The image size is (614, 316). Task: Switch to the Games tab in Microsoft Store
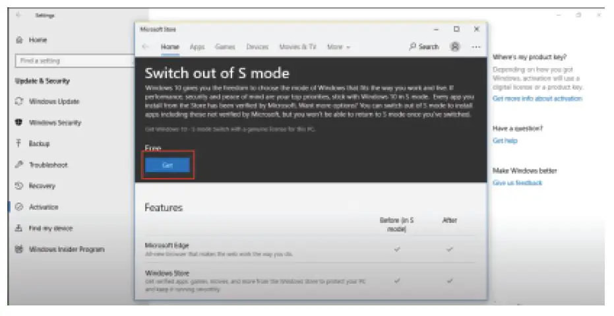225,47
